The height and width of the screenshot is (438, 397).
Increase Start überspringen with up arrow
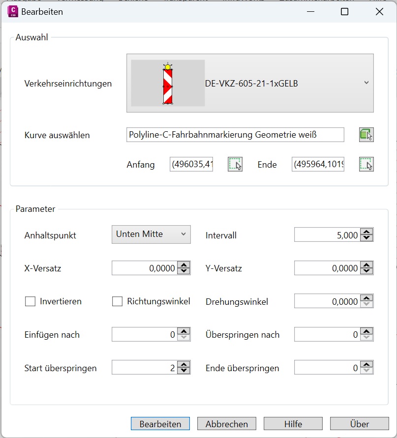pyautogui.click(x=183, y=364)
